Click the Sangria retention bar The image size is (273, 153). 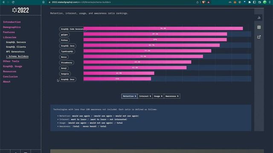119,73
